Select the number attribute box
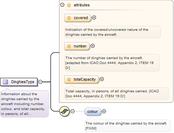The width and height of the screenshot is (174, 133). point(77,46)
